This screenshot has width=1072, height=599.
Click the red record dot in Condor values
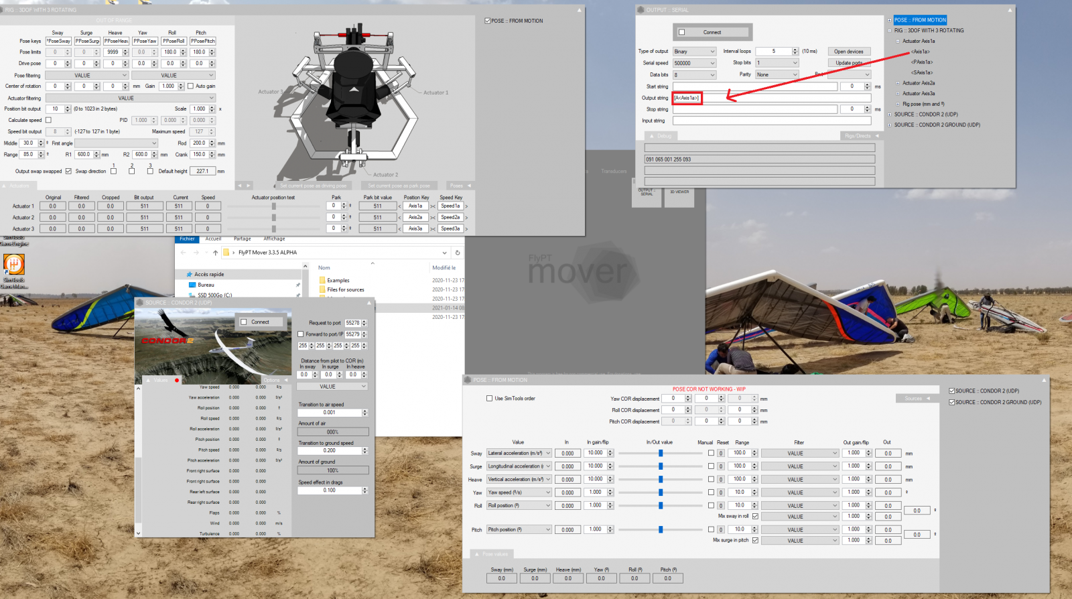click(x=177, y=381)
